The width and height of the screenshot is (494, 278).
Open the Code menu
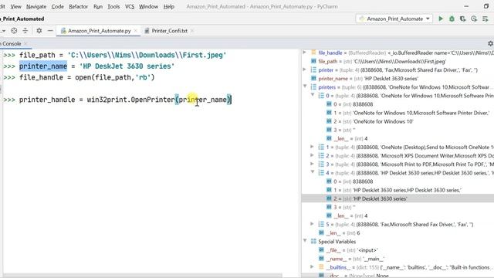[x=57, y=6]
